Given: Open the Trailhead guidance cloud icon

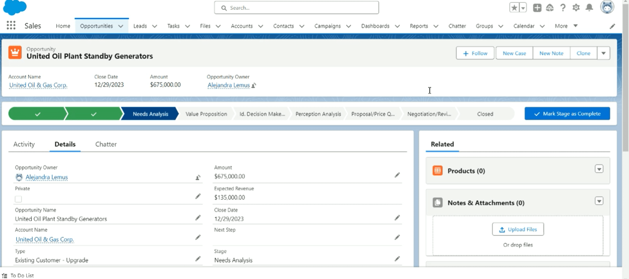Looking at the screenshot, I should coord(550,8).
